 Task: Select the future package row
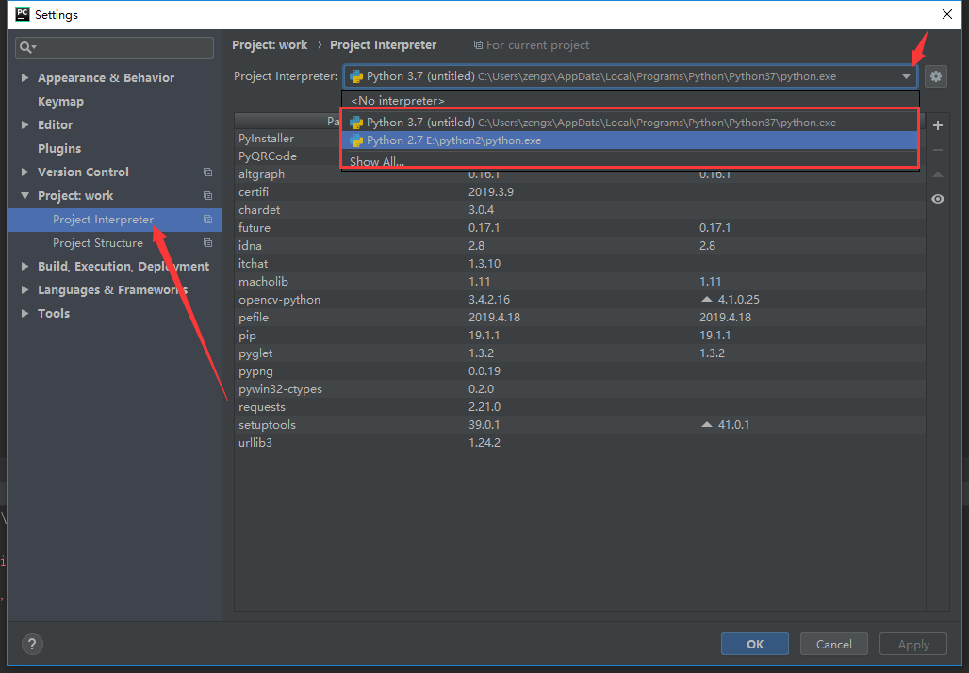pyautogui.click(x=580, y=228)
